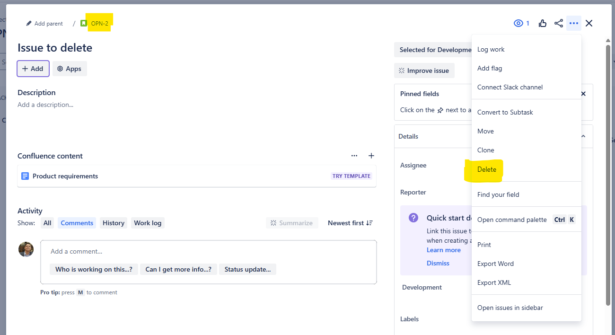Open the Apps button
Screen dimensions: 615x335
coord(70,69)
